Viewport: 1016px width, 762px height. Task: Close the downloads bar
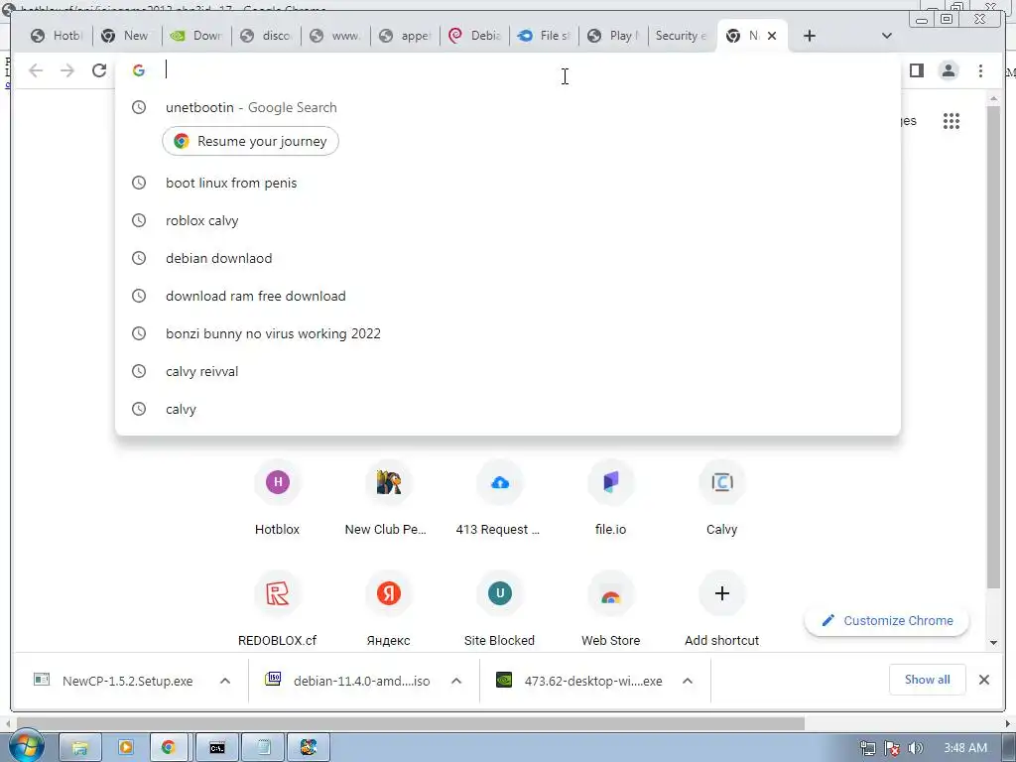983,680
